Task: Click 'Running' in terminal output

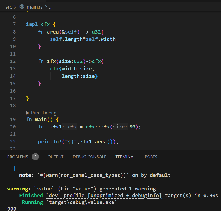Action: point(33,202)
